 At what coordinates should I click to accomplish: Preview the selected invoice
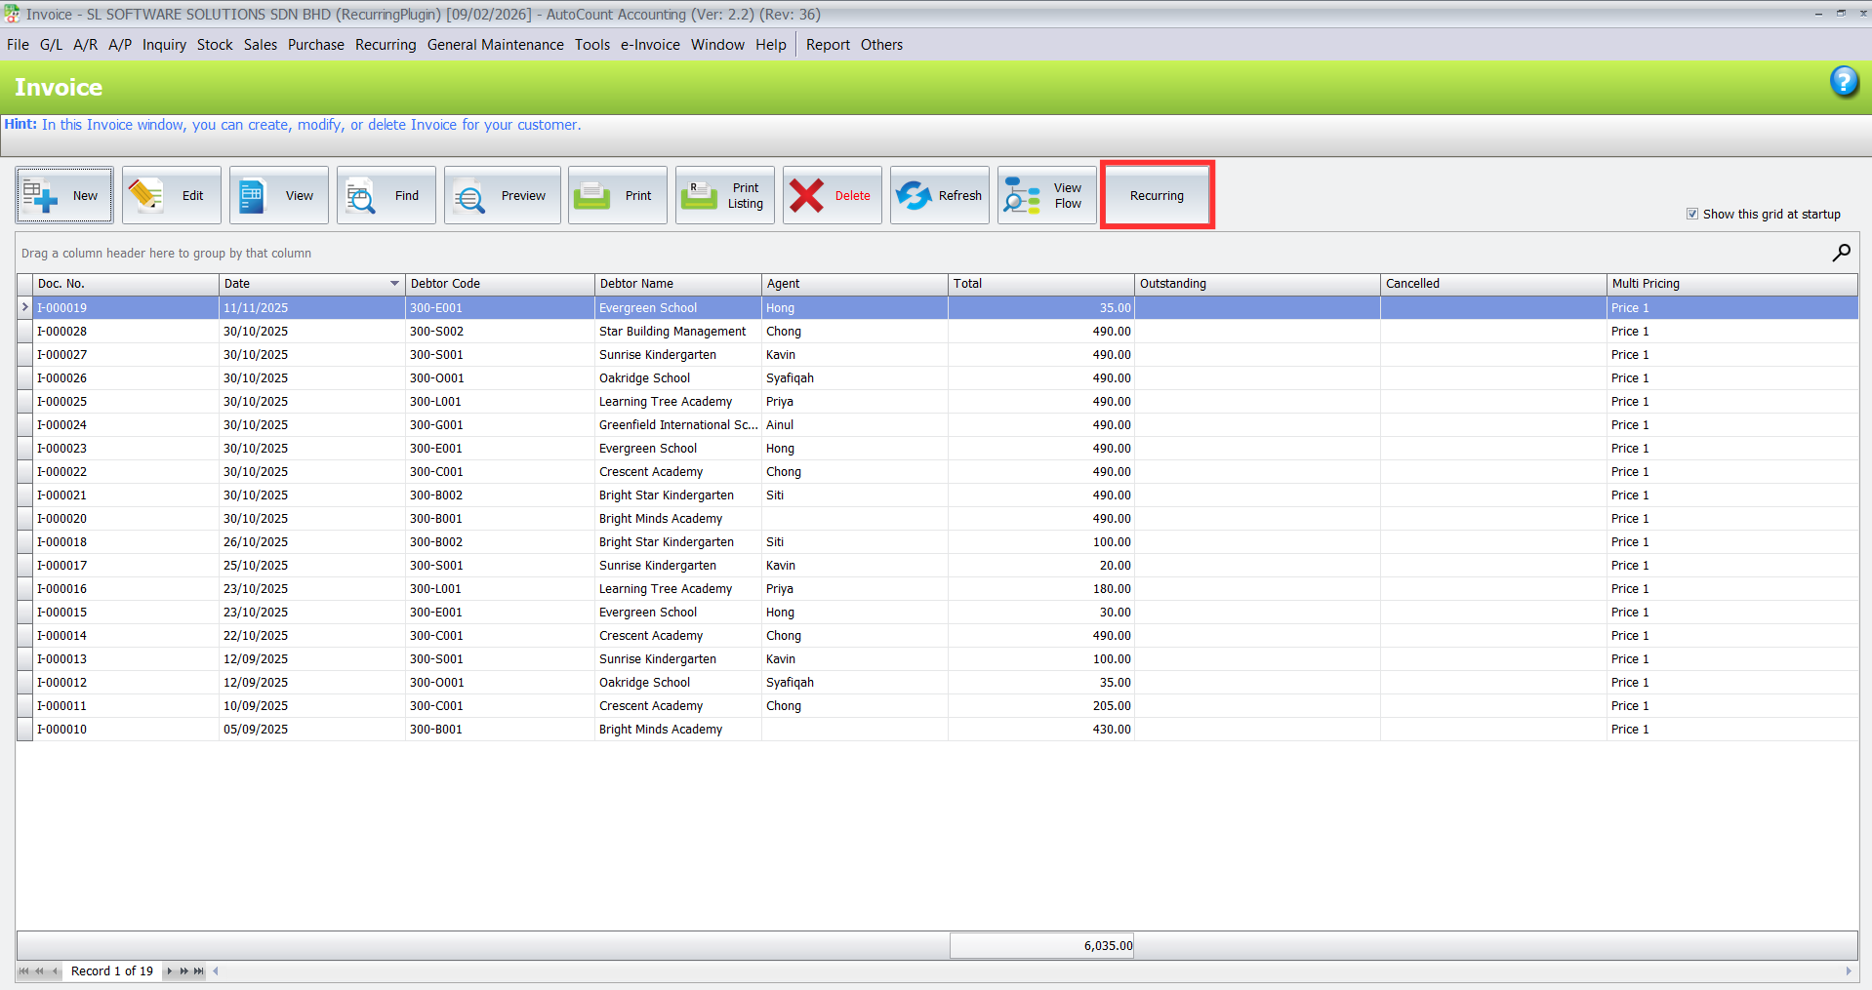(x=502, y=194)
